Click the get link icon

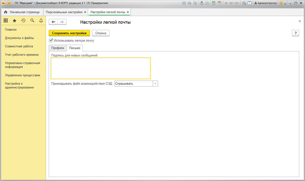(x=202, y=3)
